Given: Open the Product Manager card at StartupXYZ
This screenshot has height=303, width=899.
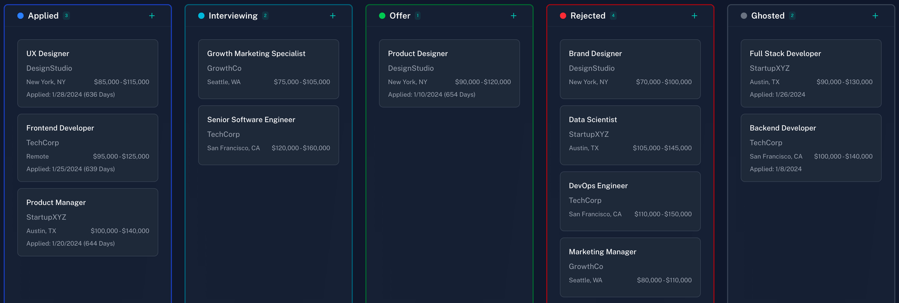Looking at the screenshot, I should click(x=88, y=222).
